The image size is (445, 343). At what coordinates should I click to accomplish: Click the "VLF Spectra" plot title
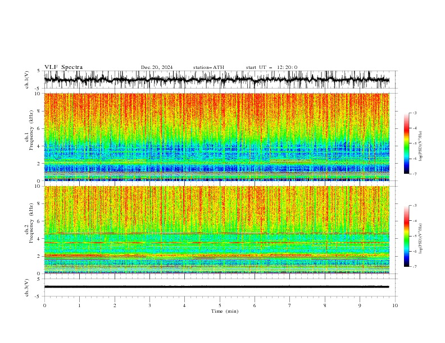point(63,67)
